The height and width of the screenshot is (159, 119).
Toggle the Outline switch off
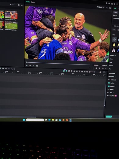pyautogui.click(x=109, y=83)
